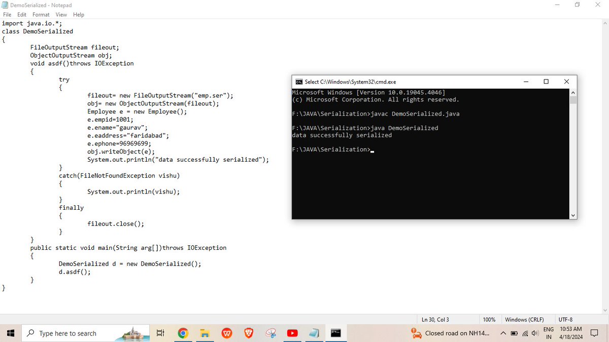
Task: Open the clock showing 10:53 AM
Action: pyautogui.click(x=570, y=333)
